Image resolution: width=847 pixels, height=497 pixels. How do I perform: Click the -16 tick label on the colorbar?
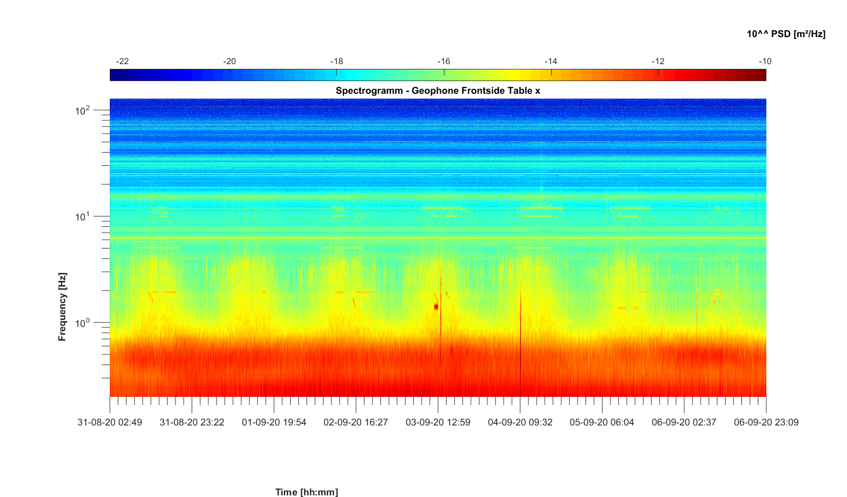point(443,61)
